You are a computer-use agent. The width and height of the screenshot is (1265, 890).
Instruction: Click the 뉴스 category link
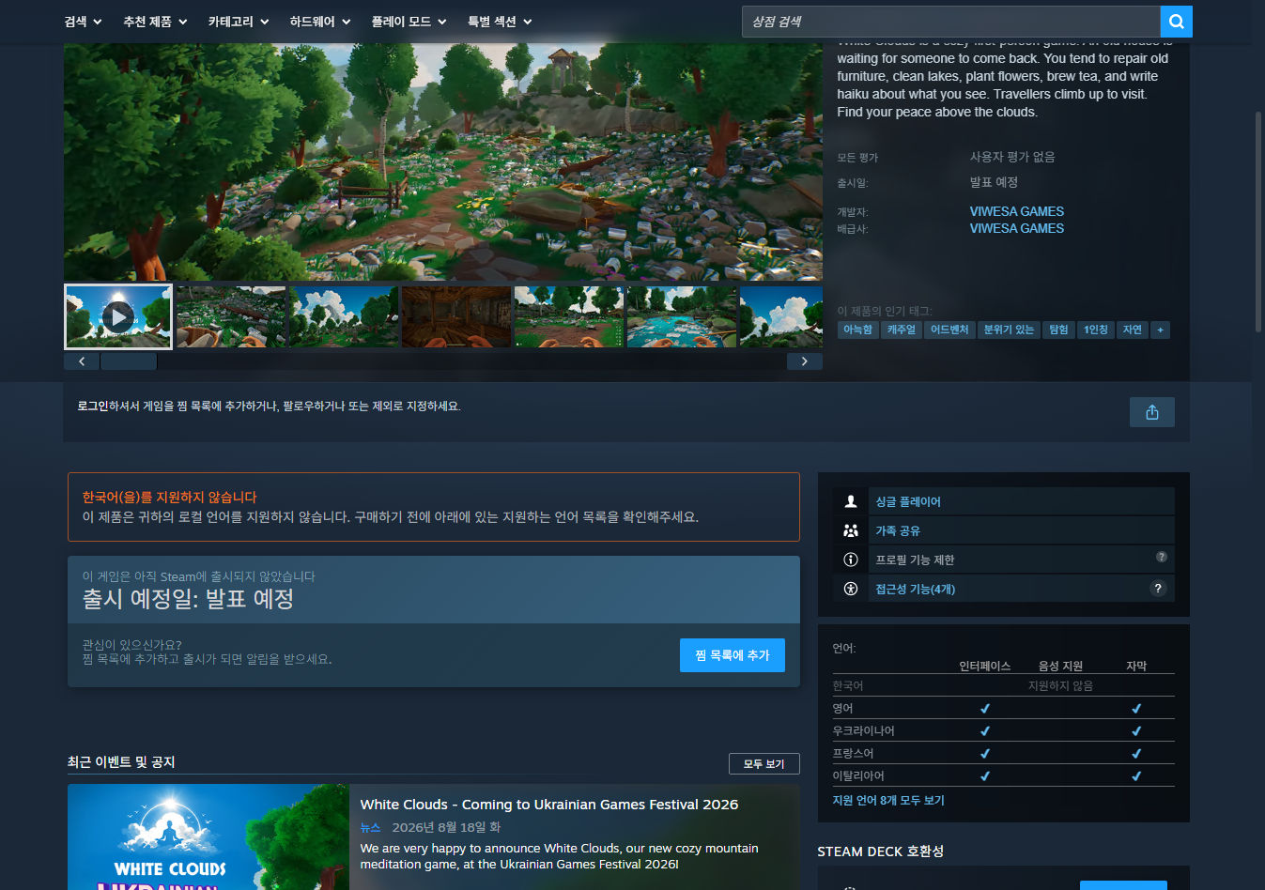click(x=371, y=827)
